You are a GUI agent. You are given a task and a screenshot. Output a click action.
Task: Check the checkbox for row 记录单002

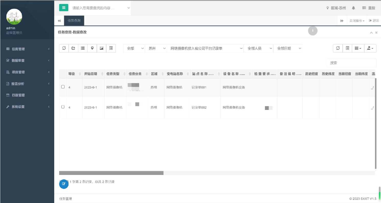(x=63, y=107)
